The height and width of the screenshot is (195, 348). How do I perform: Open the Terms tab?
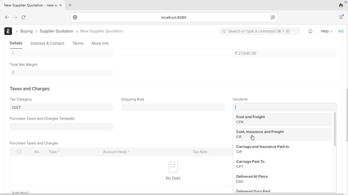click(x=78, y=43)
